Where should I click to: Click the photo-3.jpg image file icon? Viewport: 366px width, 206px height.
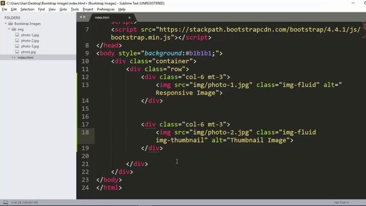[17, 46]
